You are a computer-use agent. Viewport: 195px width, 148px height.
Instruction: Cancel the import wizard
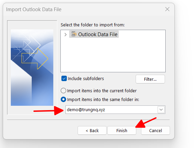click(156, 130)
